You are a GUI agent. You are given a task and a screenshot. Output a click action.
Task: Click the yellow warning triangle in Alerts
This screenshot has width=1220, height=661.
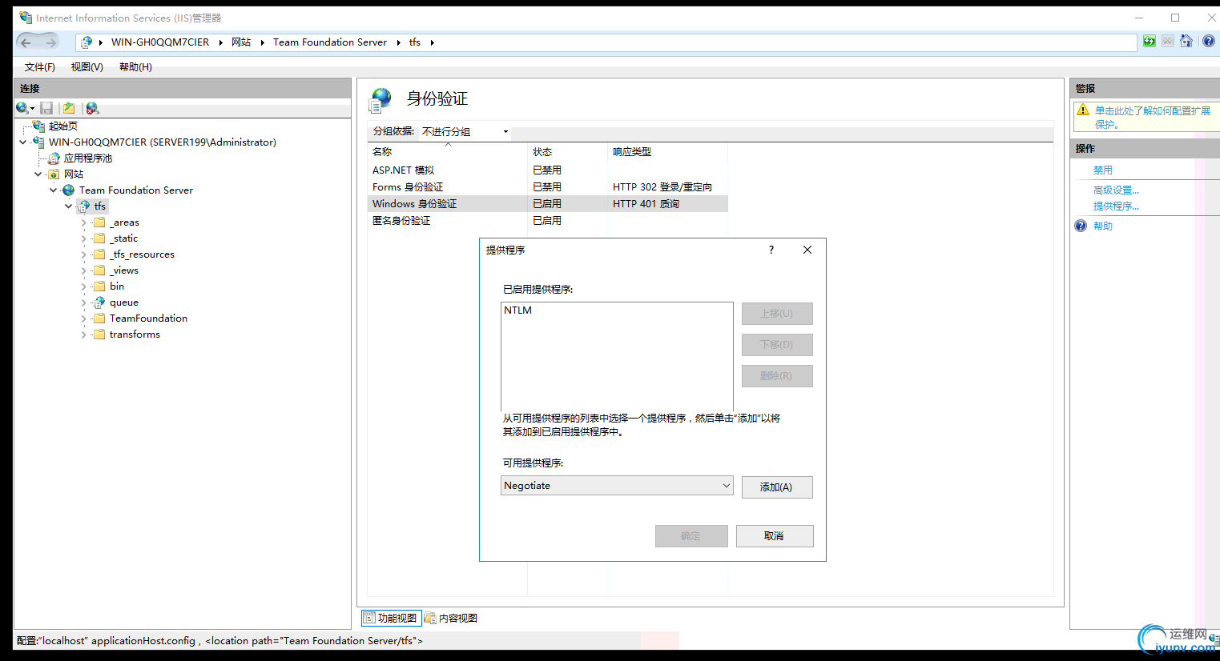[x=1083, y=110]
